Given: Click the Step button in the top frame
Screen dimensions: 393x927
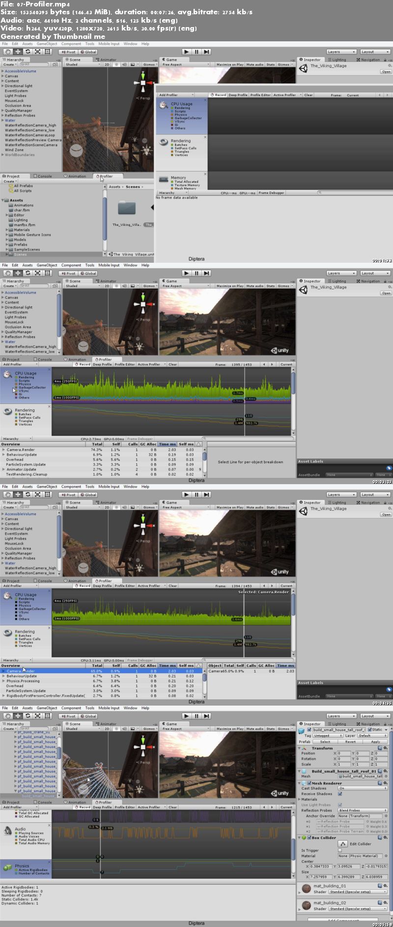Looking at the screenshot, I should pos(207,52).
